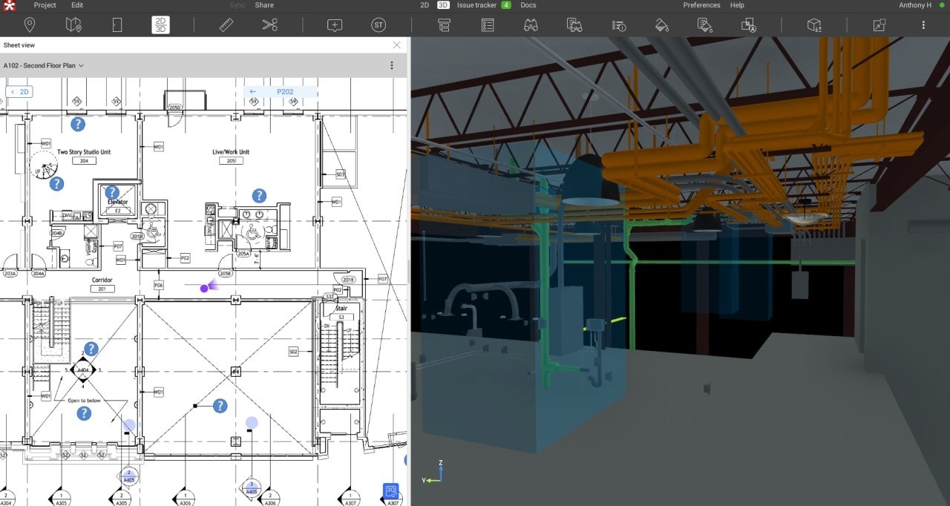Viewport: 950px width, 506px height.
Task: Open search using the binoculars icon
Action: coord(531,24)
